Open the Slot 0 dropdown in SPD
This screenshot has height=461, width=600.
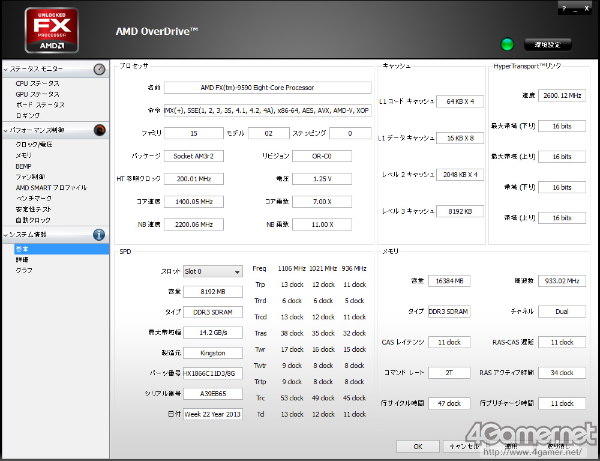click(212, 271)
